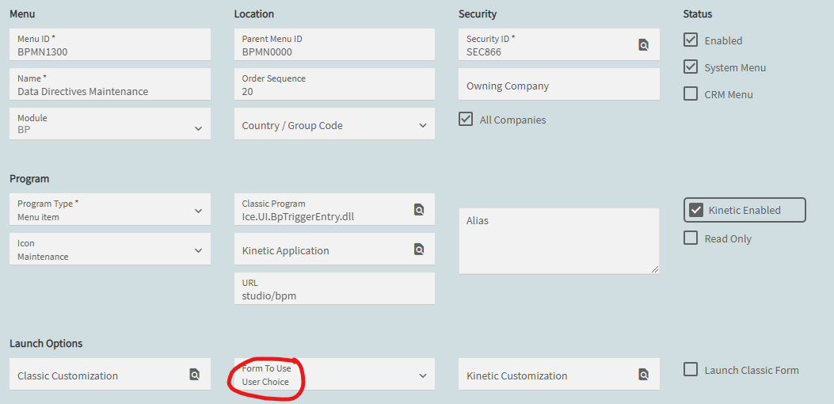Uncheck the Enabled checkbox
The height and width of the screenshot is (404, 834).
click(691, 40)
